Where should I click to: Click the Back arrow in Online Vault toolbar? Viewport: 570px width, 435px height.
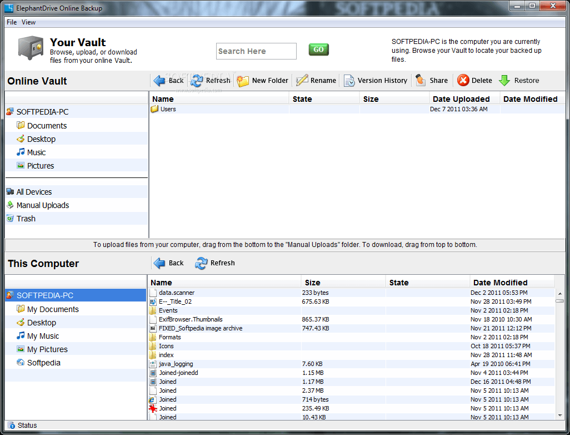coord(160,81)
